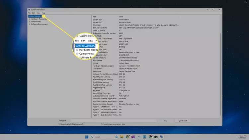Select Embedded Controller Version row
This screenshot has height=140, width=249.
156,33
